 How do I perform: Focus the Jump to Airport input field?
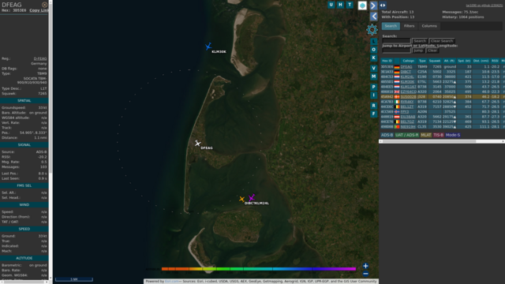coord(396,50)
